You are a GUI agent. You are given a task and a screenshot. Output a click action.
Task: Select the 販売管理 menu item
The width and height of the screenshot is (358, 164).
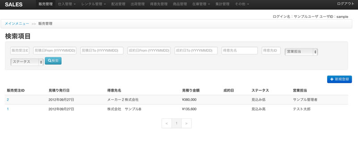click(46, 4)
